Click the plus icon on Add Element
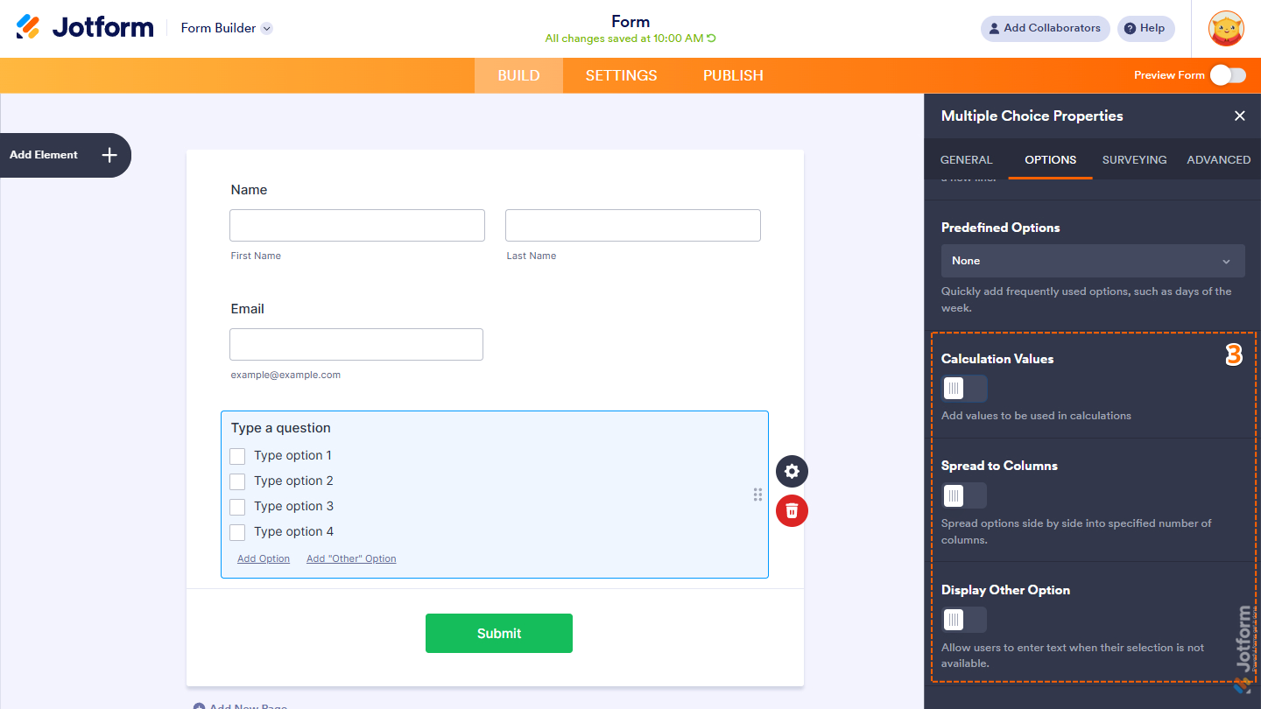 click(x=109, y=155)
